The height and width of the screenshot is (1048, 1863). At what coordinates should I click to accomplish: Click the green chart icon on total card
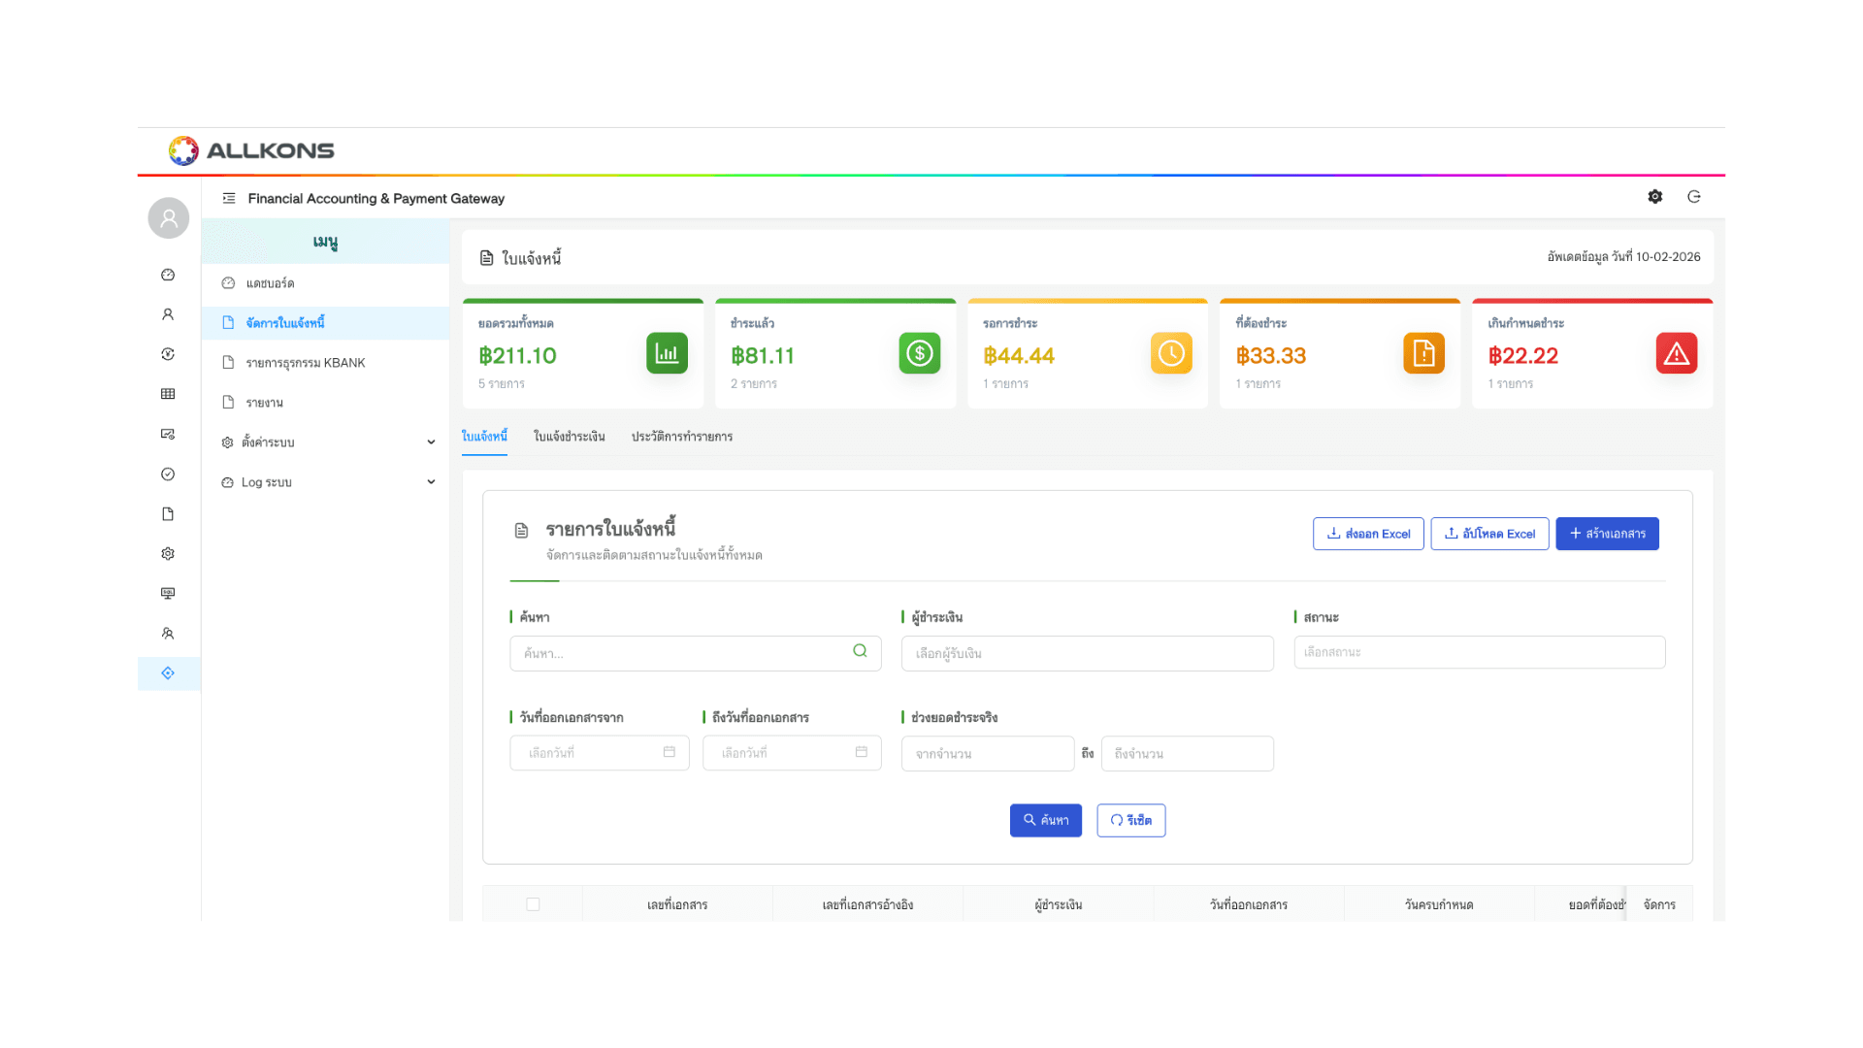[667, 353]
